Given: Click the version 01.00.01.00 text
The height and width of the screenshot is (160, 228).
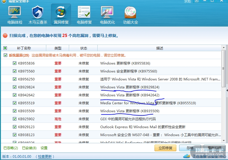Looking at the screenshot, I should click(x=22, y=156).
